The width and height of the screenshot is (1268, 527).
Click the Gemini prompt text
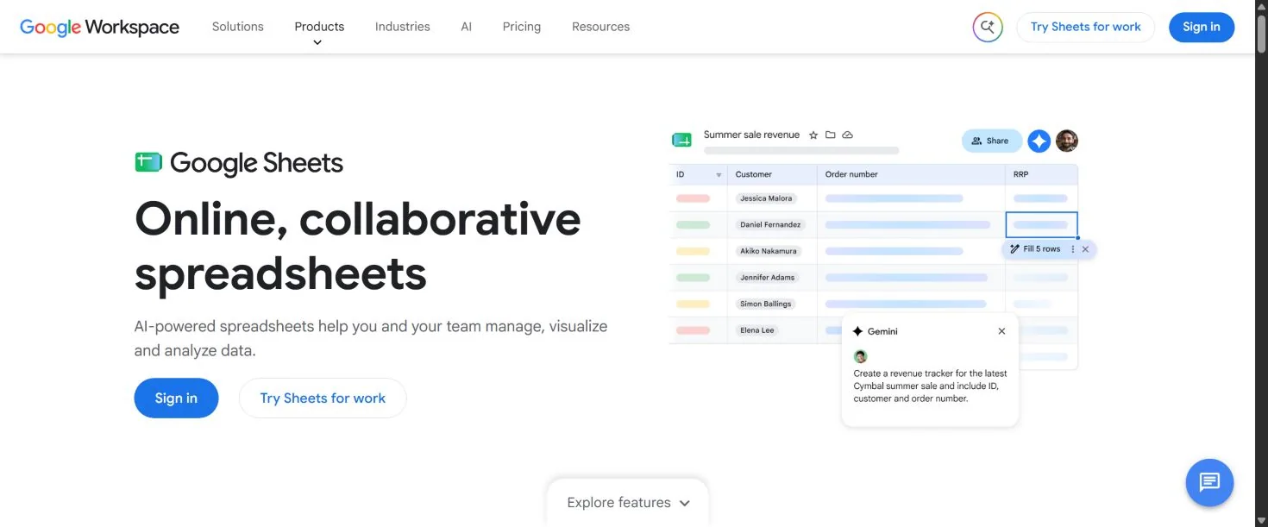click(x=930, y=386)
